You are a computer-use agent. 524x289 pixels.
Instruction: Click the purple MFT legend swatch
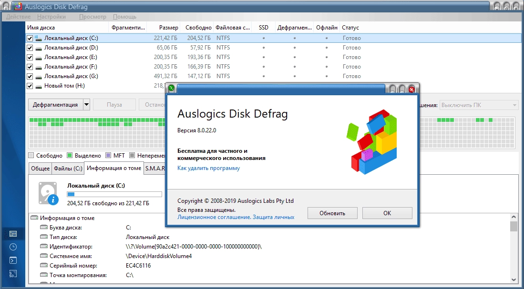point(108,155)
